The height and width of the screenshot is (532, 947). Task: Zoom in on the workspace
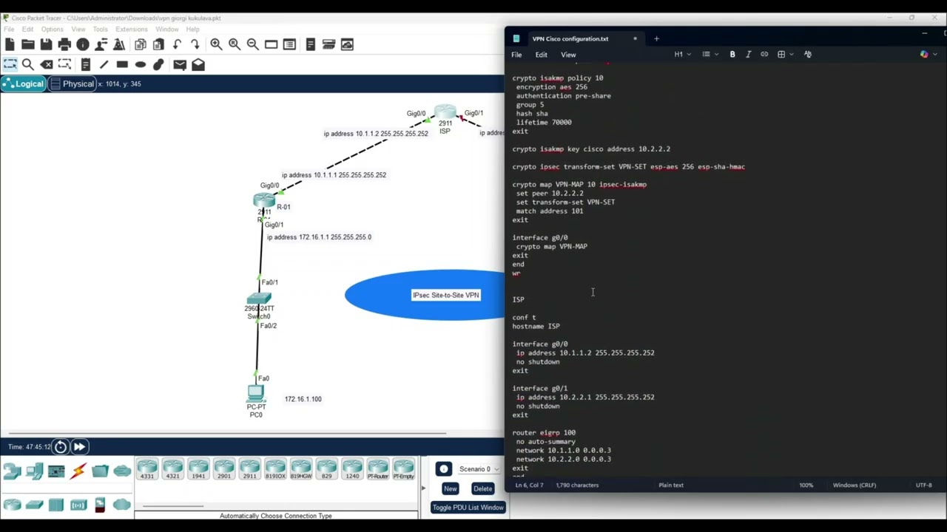216,45
